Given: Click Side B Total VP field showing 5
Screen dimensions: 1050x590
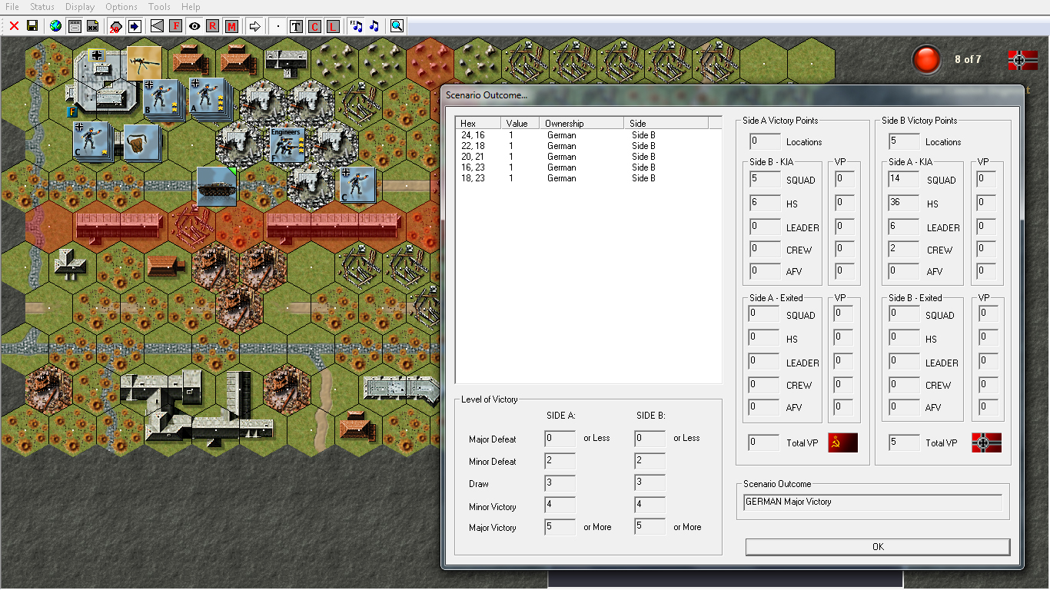Looking at the screenshot, I should 904,442.
